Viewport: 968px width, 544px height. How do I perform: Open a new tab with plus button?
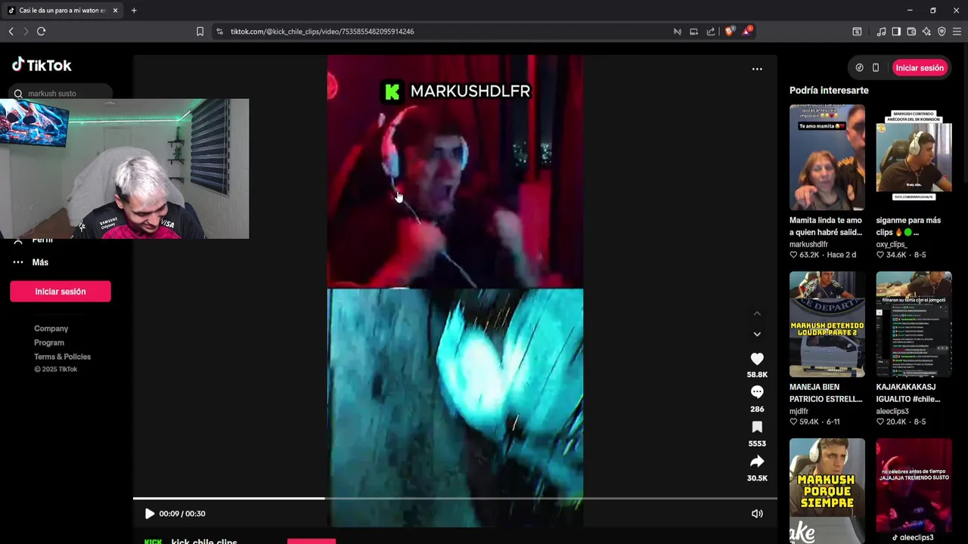134,11
